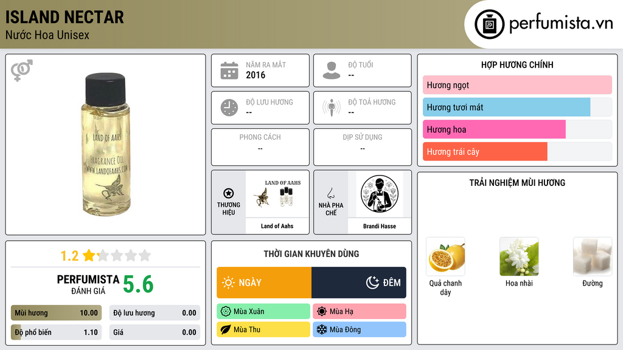Click the Hoa nhài note label

coord(519,283)
